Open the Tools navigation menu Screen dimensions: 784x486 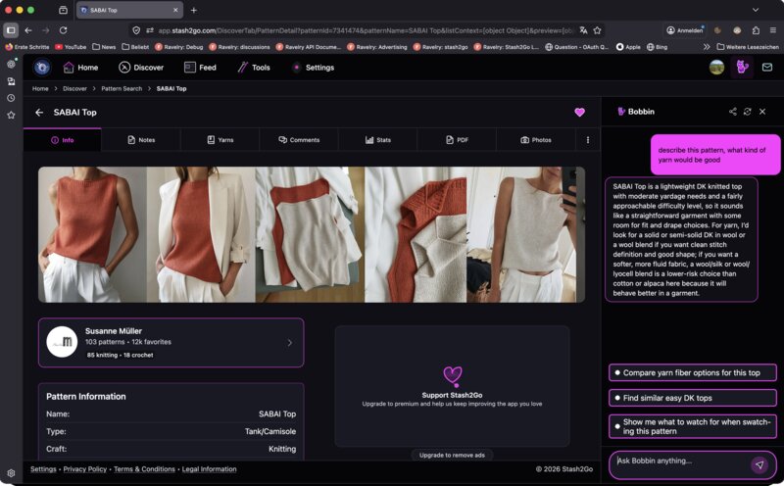coord(253,68)
